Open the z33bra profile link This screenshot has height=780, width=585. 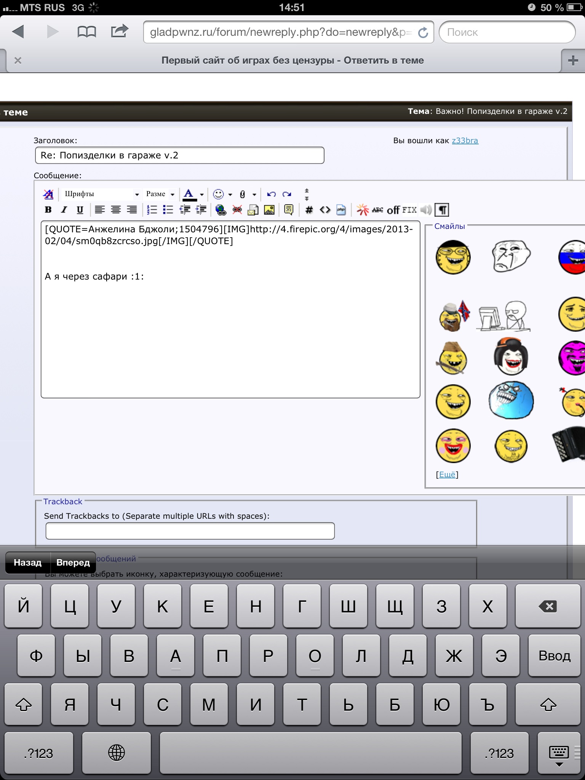465,141
